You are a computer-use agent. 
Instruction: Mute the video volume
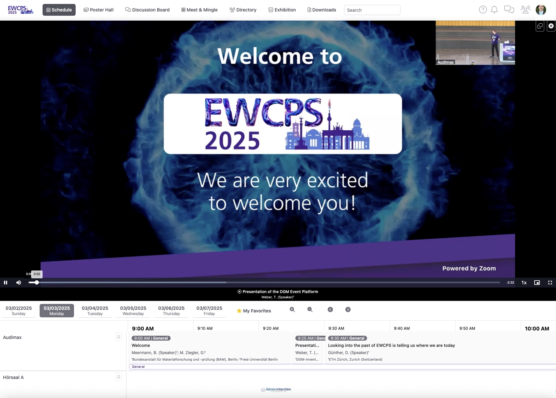(x=19, y=283)
